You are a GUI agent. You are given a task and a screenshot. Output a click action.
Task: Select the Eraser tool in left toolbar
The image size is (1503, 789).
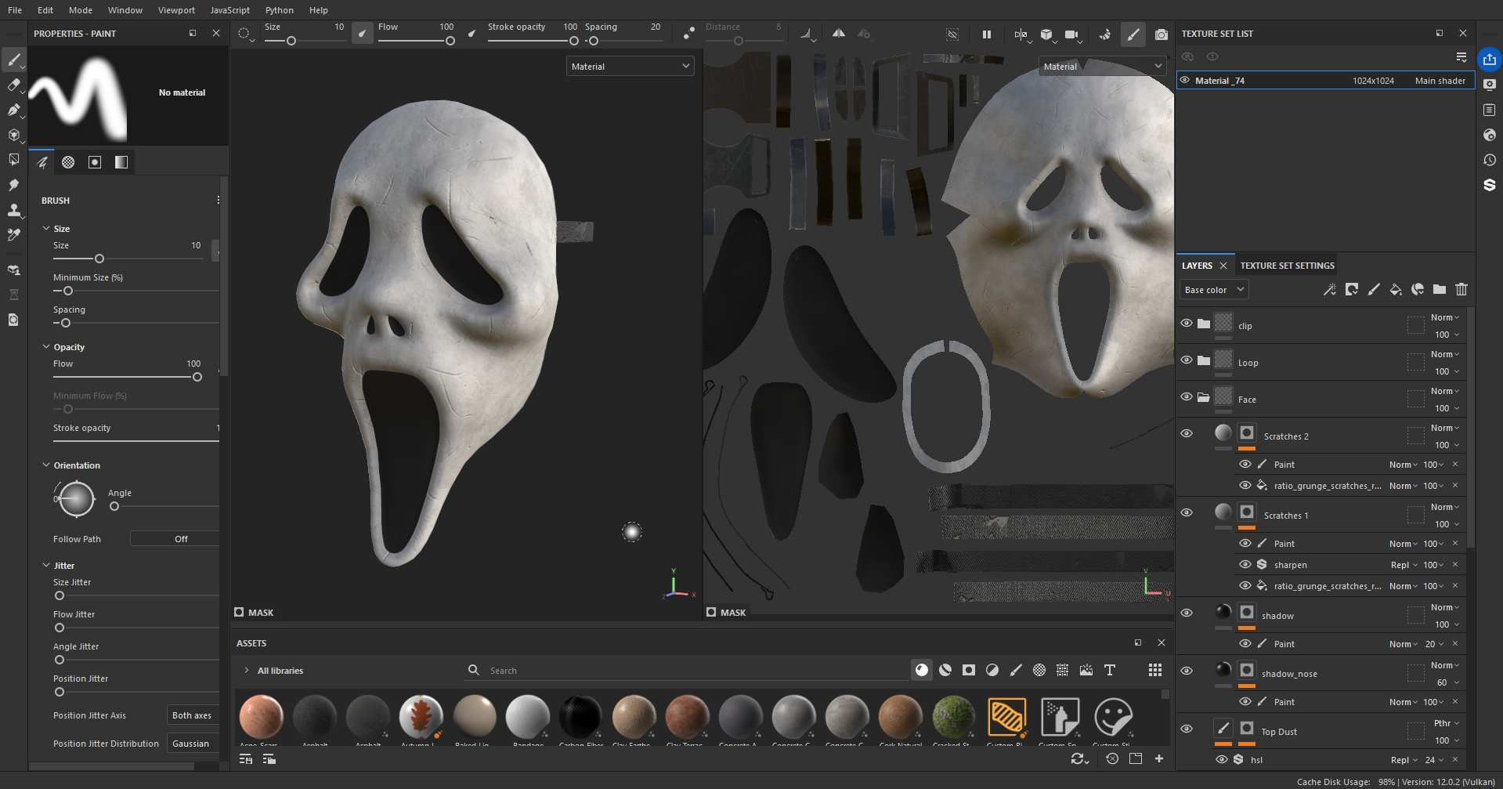[13, 85]
